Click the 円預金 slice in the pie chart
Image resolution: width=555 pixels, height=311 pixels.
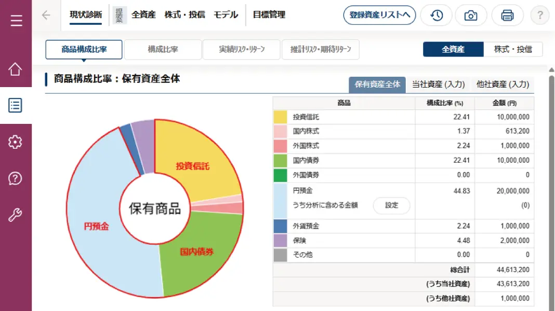point(96,219)
